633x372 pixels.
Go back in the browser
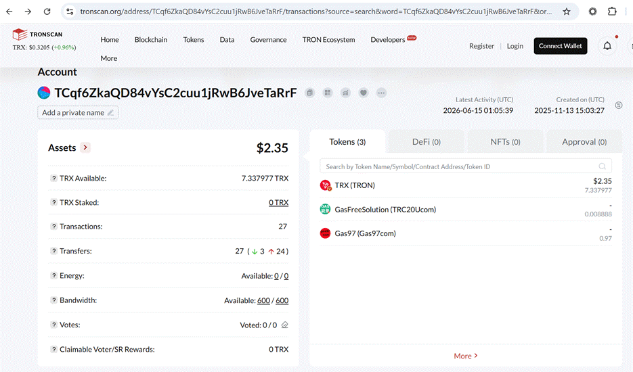[x=9, y=11]
